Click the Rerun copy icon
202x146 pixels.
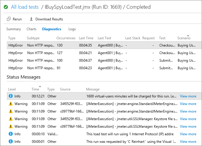click(8, 19)
